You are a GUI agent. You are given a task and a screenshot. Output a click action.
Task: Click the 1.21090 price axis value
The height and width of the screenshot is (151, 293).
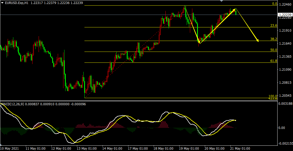point(285,70)
